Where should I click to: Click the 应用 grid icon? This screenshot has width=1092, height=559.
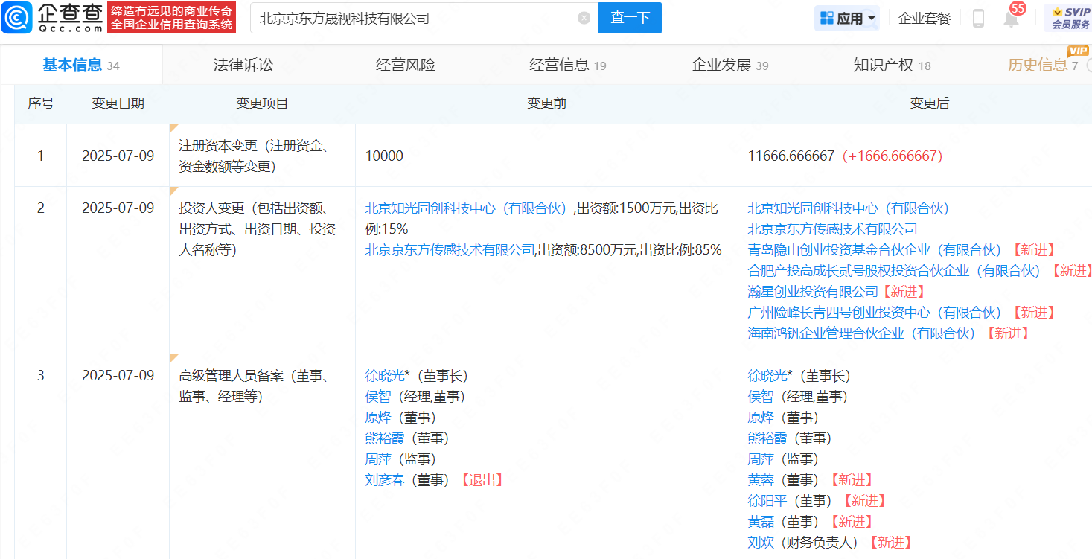point(826,19)
